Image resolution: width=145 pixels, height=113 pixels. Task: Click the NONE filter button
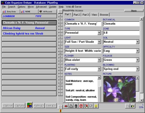pyautogui.click(x=29, y=12)
